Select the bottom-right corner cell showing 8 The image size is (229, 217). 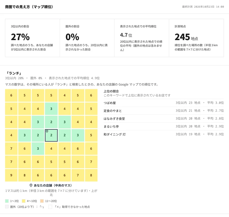click(x=91, y=175)
